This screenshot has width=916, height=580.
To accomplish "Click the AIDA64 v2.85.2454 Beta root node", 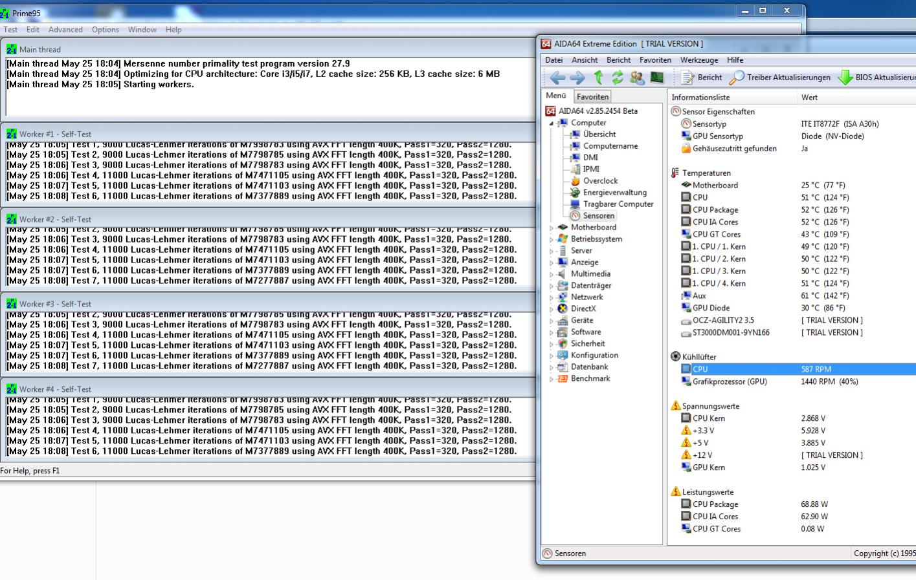I will (598, 111).
